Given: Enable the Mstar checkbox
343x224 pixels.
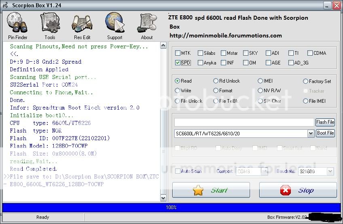Looking at the screenshot, I should click(x=223, y=53).
